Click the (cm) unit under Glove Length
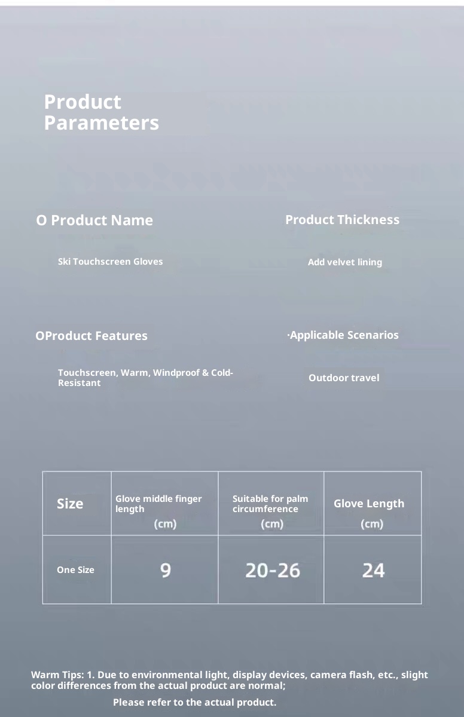The height and width of the screenshot is (717, 464). pyautogui.click(x=372, y=524)
